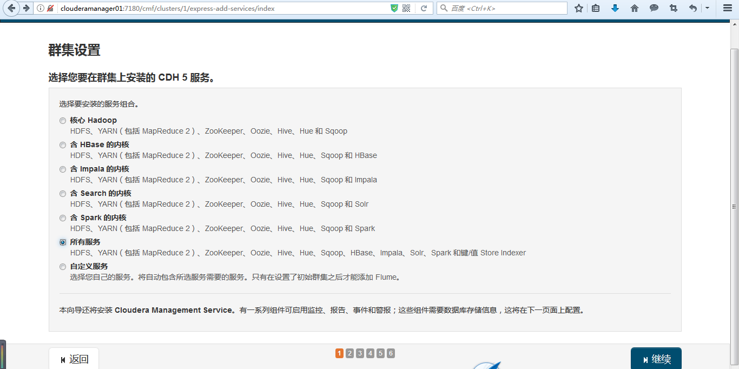
Task: Select the 所有服务 radio option
Action: 63,242
